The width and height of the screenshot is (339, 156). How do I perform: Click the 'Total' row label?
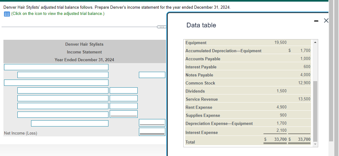[190, 142]
